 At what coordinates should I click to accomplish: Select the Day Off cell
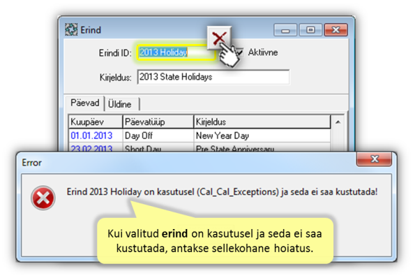coord(158,136)
